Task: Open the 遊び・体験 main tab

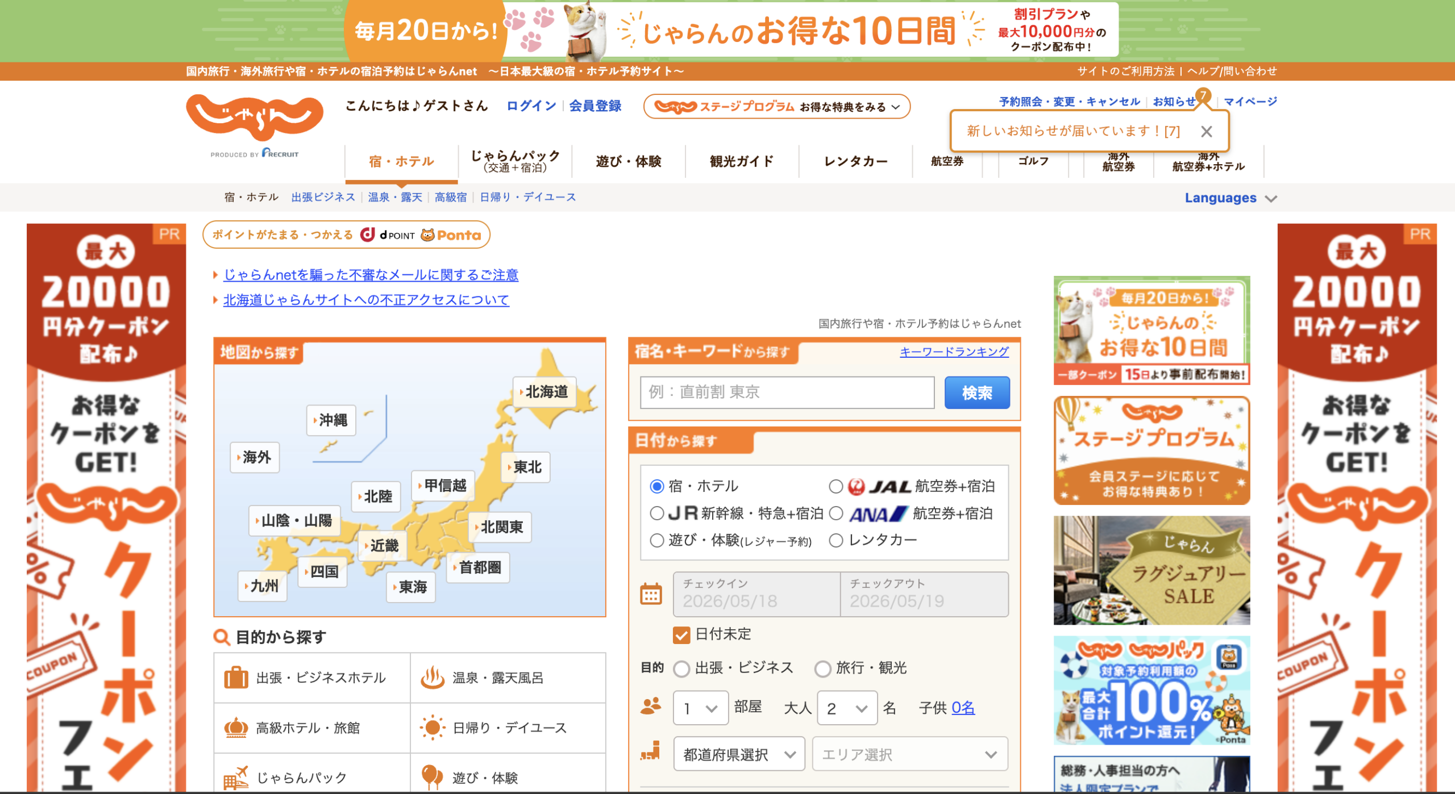Action: click(628, 161)
